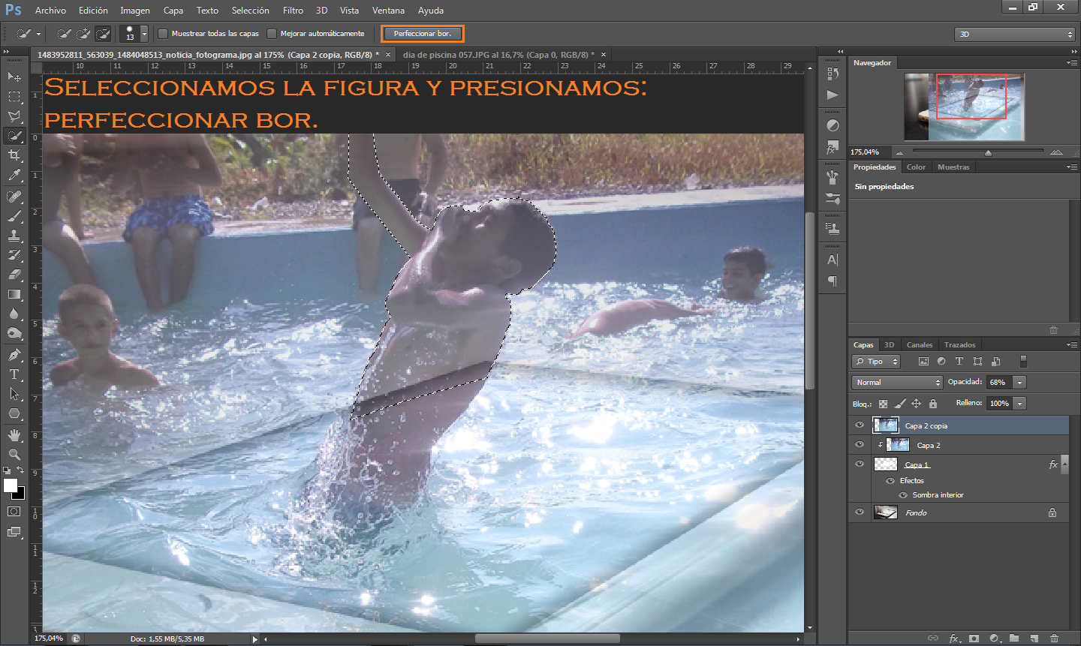Viewport: 1081px width, 646px height.
Task: Select the Eraser tool
Action: 14,275
